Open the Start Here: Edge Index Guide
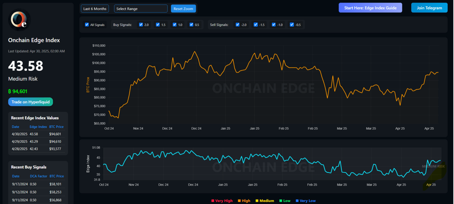454x204 pixels. 370,8
